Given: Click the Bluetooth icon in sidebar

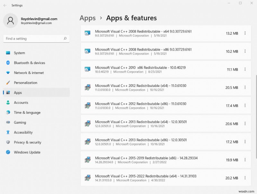Looking at the screenshot, I should (x=8, y=63).
